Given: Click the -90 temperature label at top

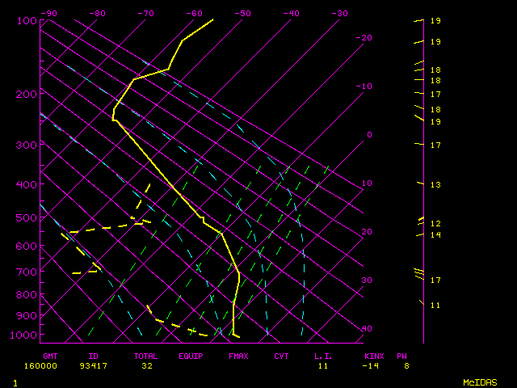Looking at the screenshot, I should click(x=48, y=14).
